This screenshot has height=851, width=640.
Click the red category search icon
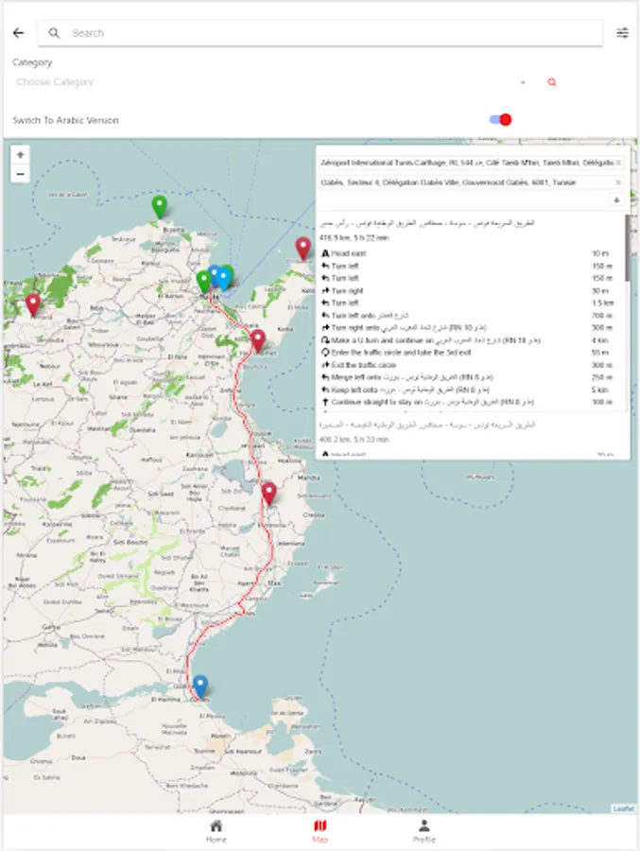[551, 82]
